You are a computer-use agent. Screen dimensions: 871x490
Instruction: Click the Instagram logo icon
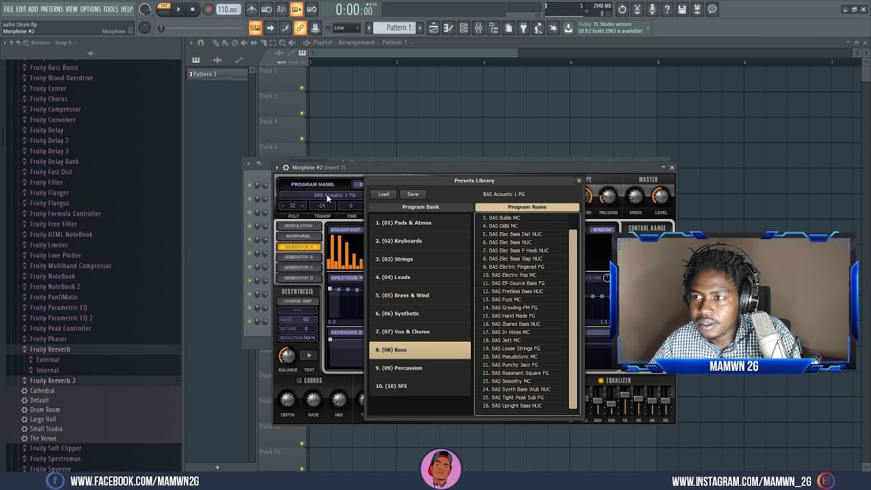[826, 480]
